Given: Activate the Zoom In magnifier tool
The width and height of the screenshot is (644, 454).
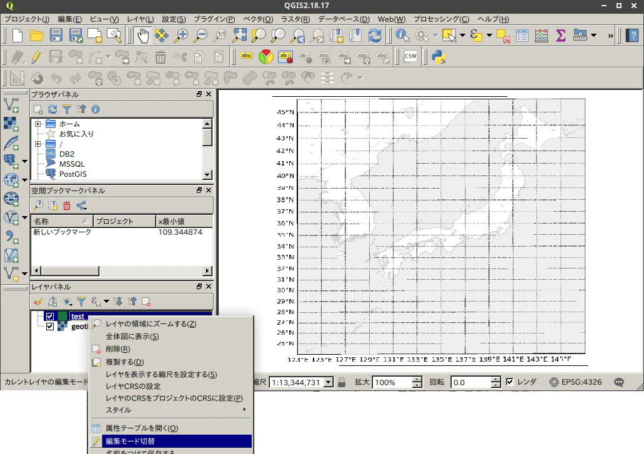Looking at the screenshot, I should [181, 36].
